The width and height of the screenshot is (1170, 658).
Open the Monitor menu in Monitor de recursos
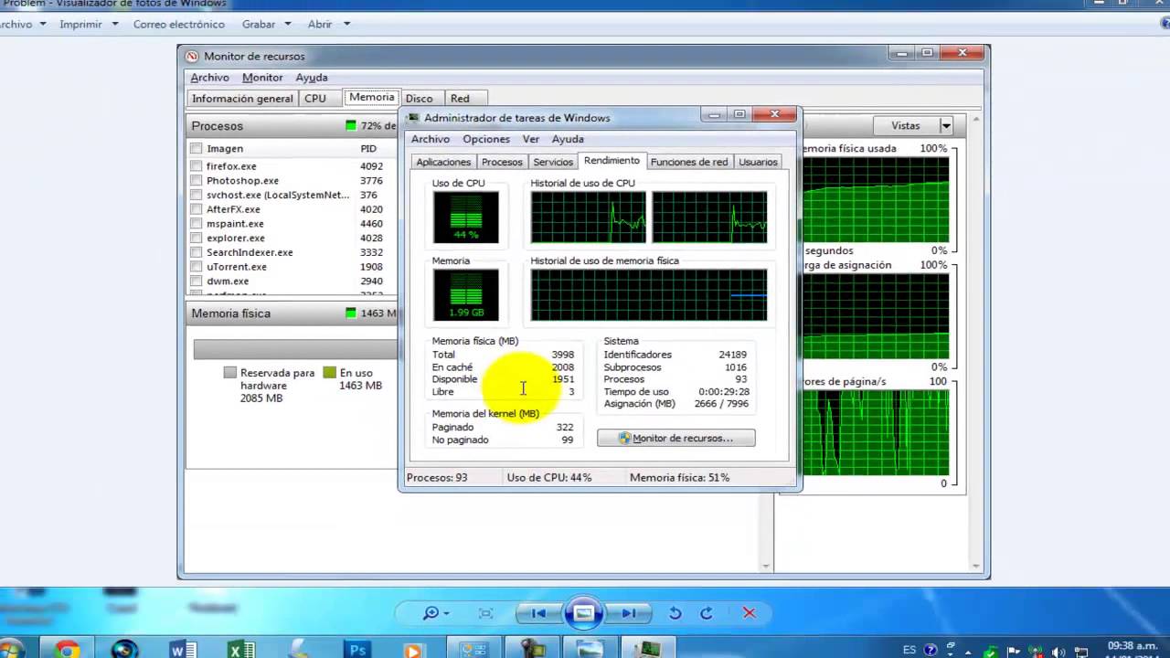(262, 78)
